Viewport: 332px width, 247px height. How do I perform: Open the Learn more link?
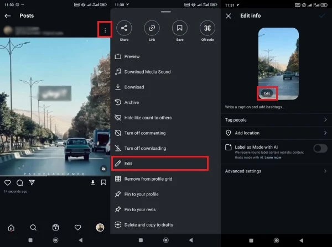click(x=273, y=157)
